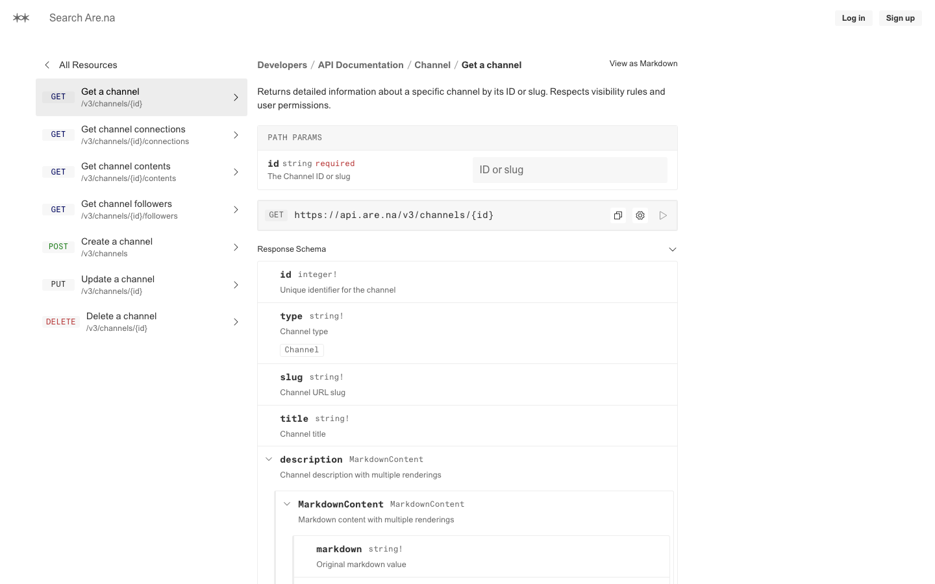This screenshot has width=935, height=584.
Task: Click chevron beside Delete a channel
Action: click(236, 322)
